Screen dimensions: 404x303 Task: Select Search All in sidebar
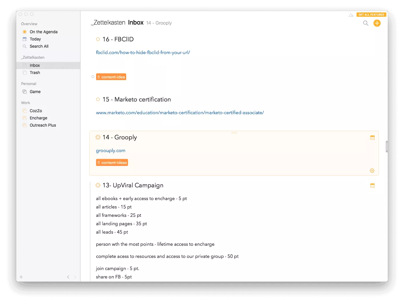(x=39, y=46)
